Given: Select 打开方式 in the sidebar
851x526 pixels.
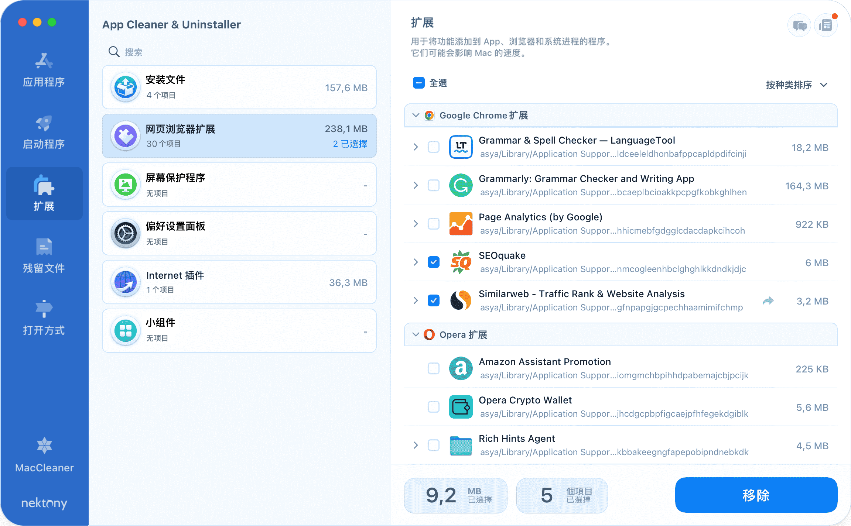Looking at the screenshot, I should [44, 317].
